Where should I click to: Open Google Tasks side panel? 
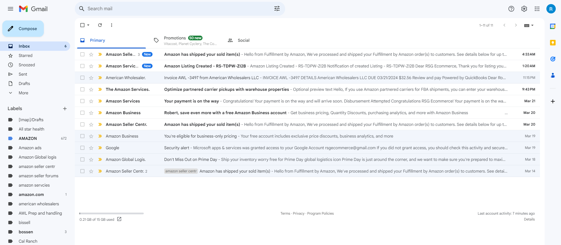(x=553, y=59)
